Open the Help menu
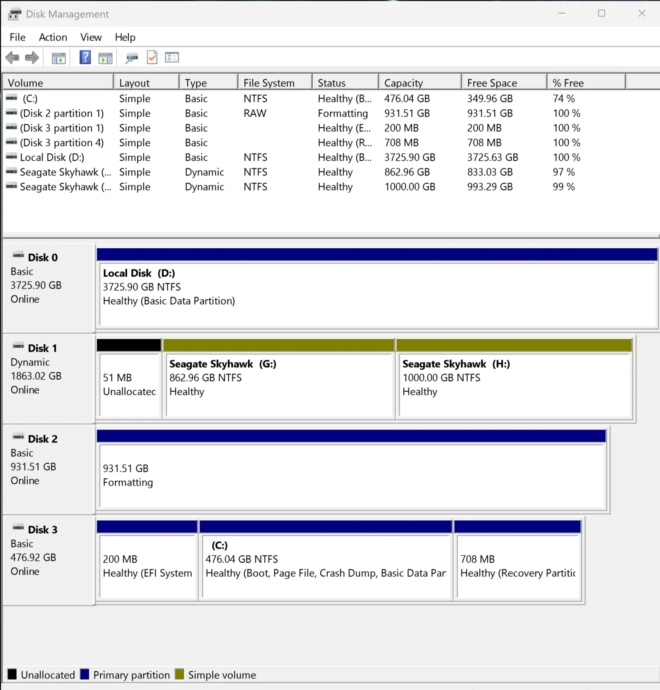Image resolution: width=660 pixels, height=690 pixels. tap(125, 37)
